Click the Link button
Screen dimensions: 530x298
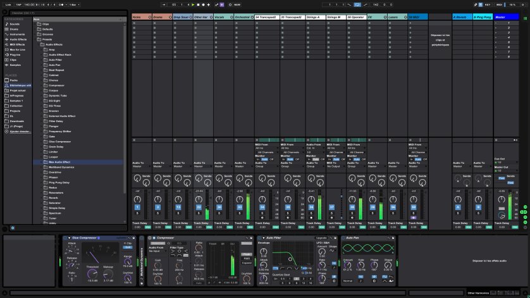[8, 4]
